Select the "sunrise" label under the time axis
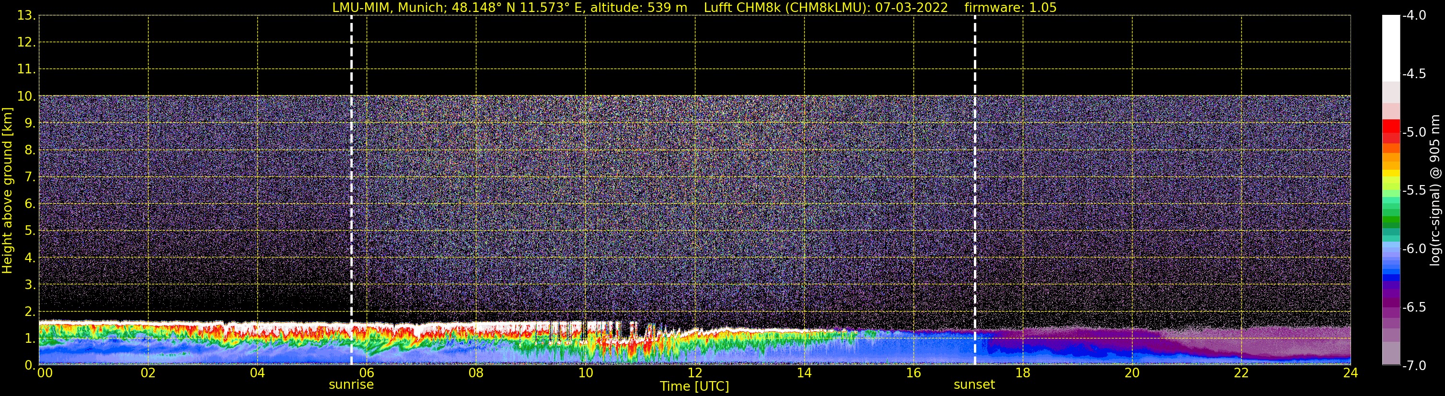This screenshot has width=1445, height=396. [x=351, y=385]
